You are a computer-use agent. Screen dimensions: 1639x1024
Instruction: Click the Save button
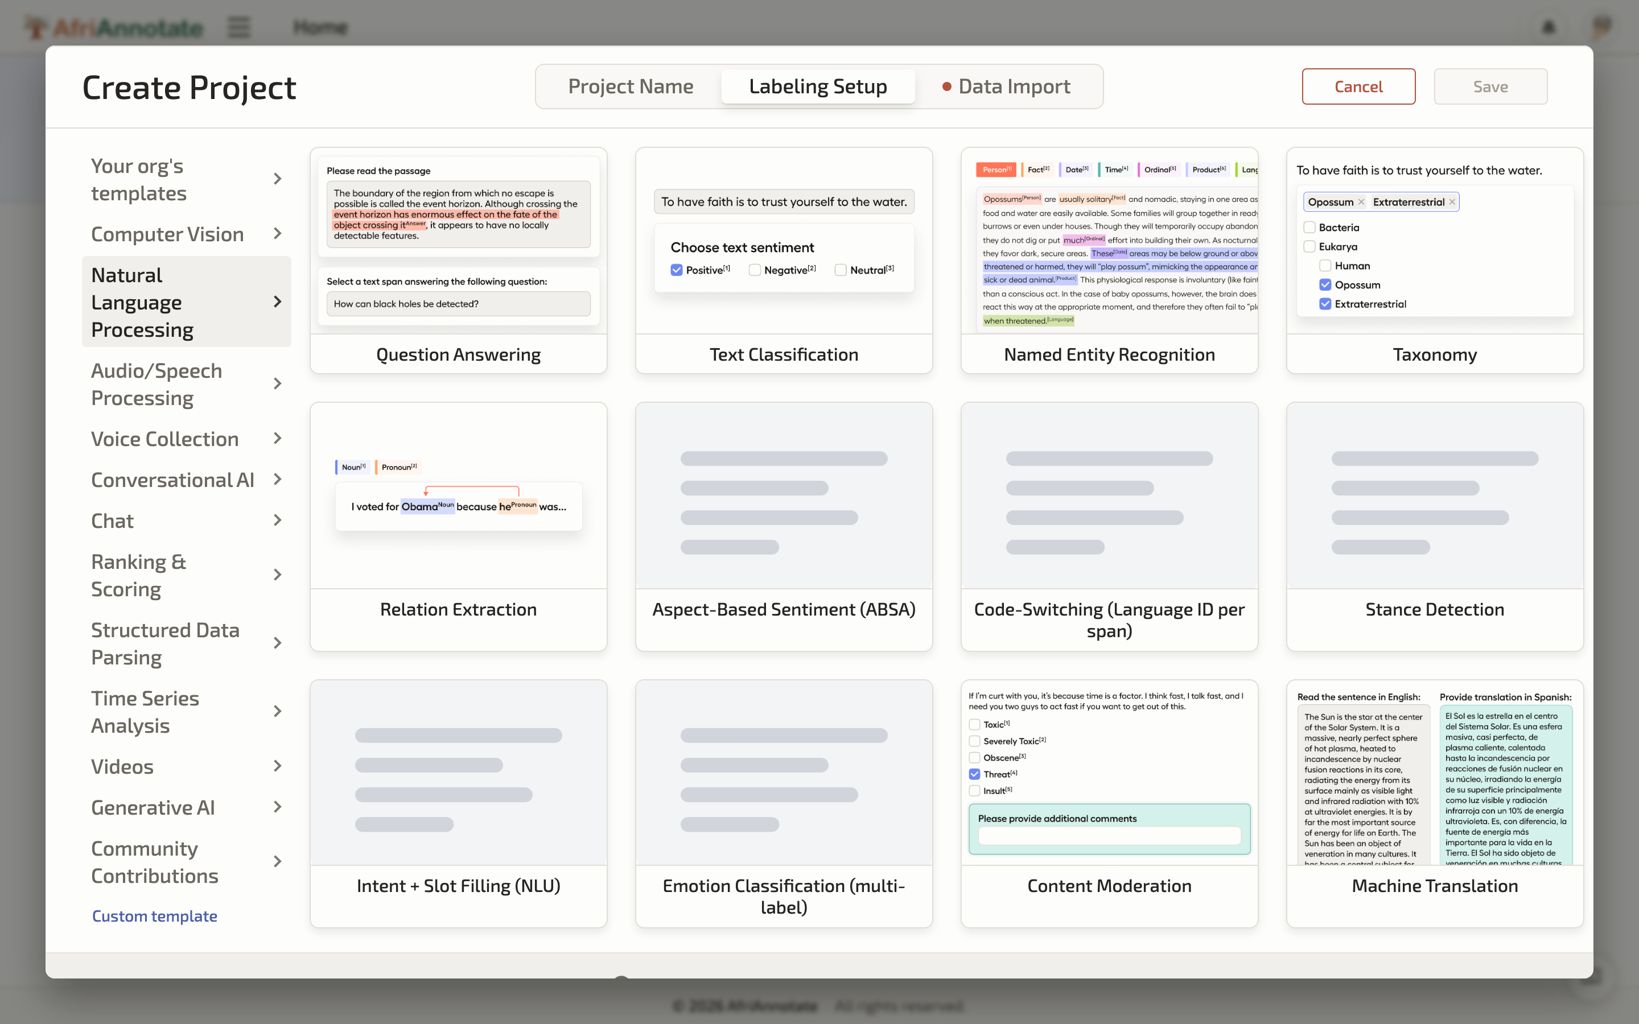1490,86
